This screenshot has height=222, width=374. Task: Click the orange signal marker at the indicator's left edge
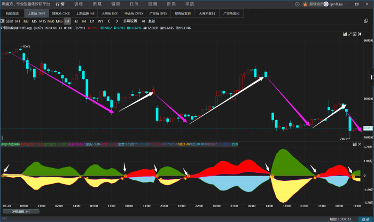[x=3, y=175]
